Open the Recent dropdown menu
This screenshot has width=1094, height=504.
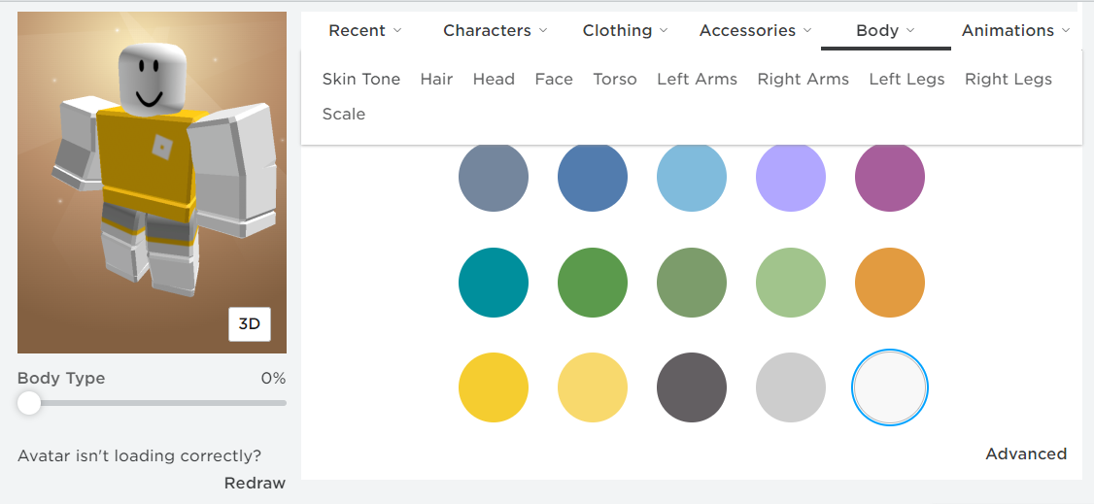pos(364,31)
